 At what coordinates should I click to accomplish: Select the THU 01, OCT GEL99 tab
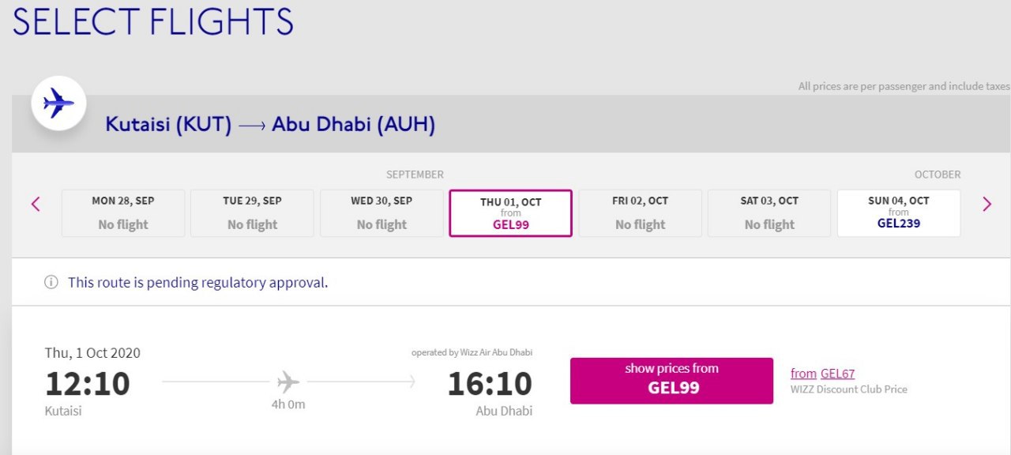pyautogui.click(x=510, y=213)
